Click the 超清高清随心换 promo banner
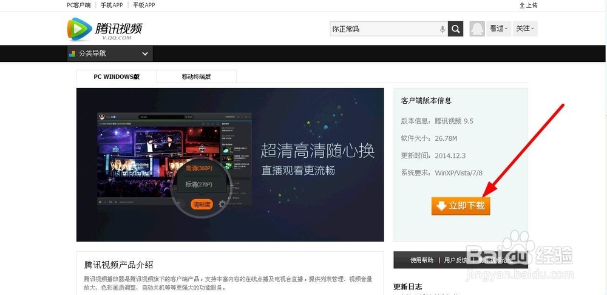The image size is (607, 295). (x=230, y=164)
